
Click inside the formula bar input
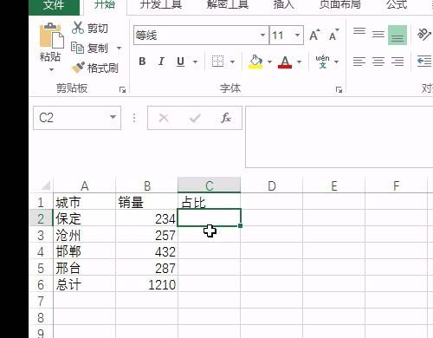coord(339,137)
